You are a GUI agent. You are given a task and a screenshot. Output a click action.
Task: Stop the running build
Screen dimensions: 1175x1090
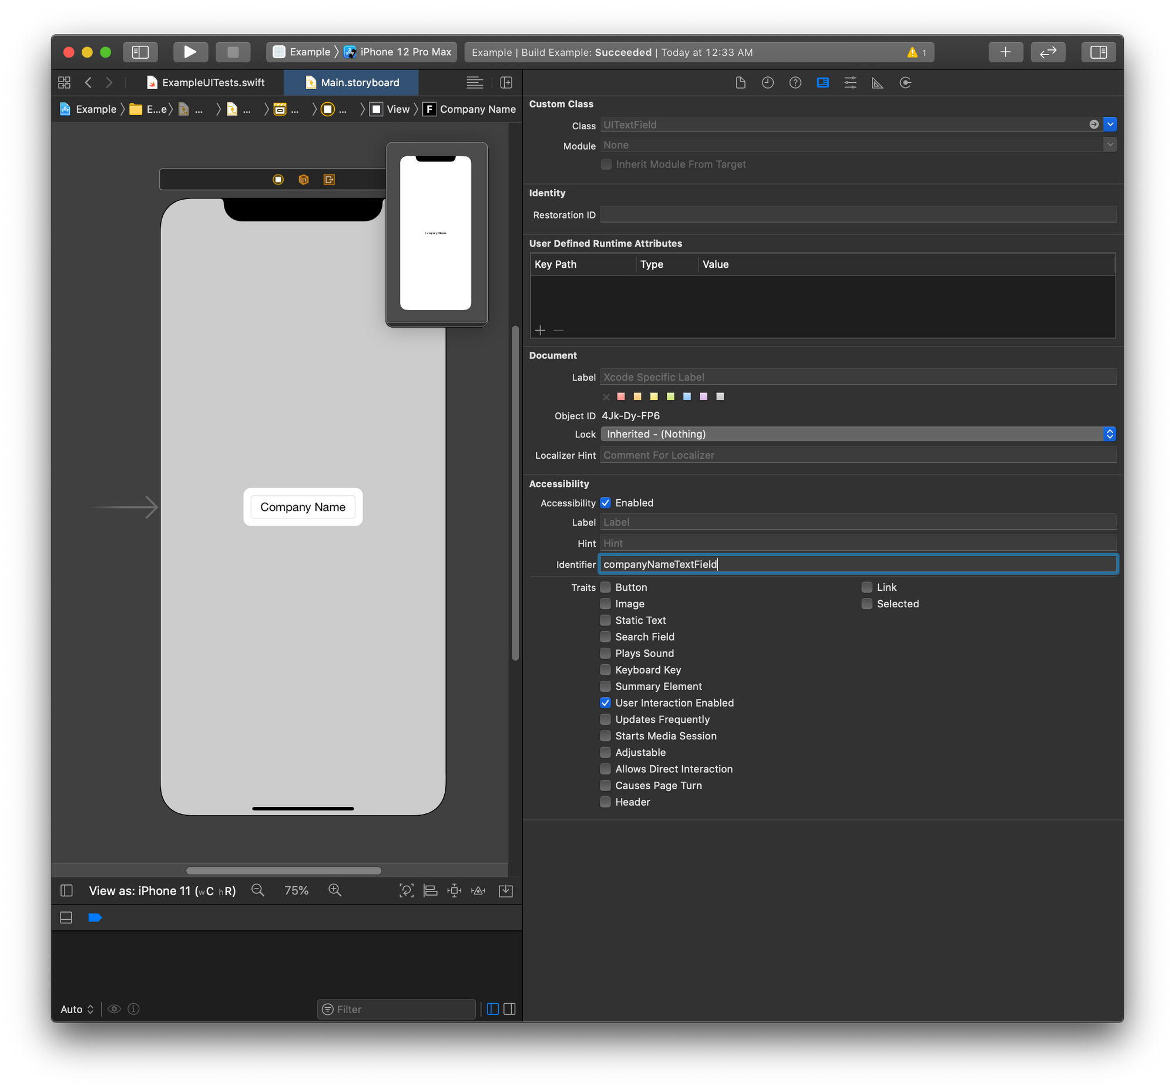click(x=233, y=52)
